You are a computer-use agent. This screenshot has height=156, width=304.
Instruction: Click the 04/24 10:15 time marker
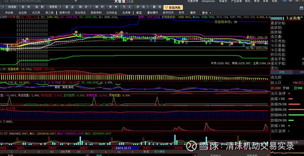tap(123, 148)
